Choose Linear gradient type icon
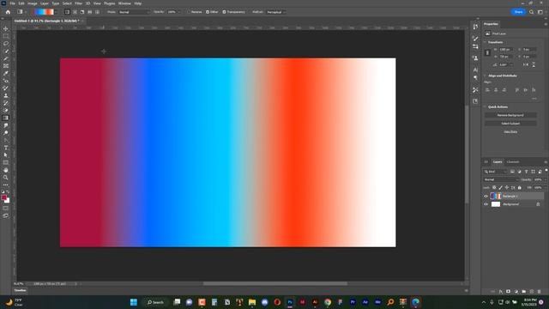This screenshot has height=309, width=549. click(67, 12)
